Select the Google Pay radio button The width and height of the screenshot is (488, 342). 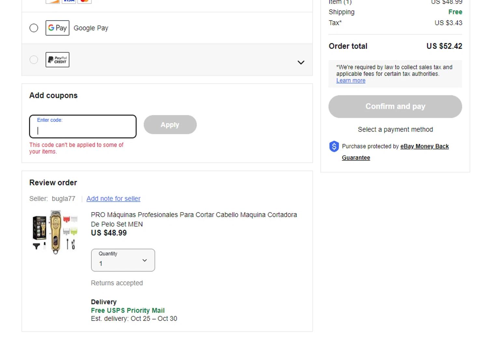[x=34, y=28]
